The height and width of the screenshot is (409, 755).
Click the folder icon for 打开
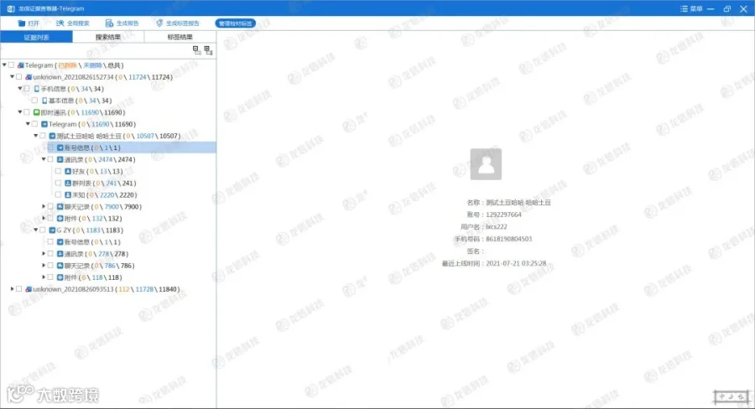(x=22, y=23)
